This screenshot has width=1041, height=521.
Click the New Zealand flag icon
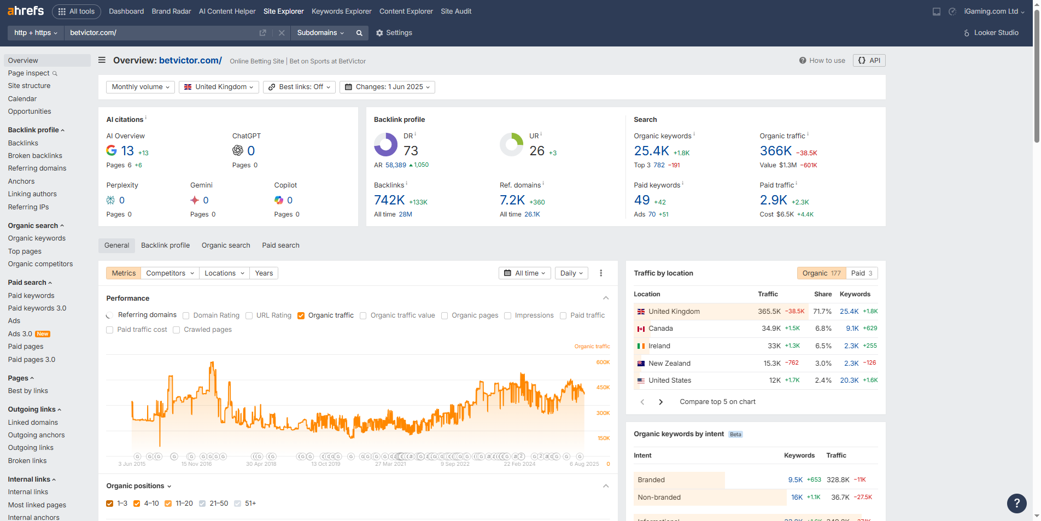[641, 364]
